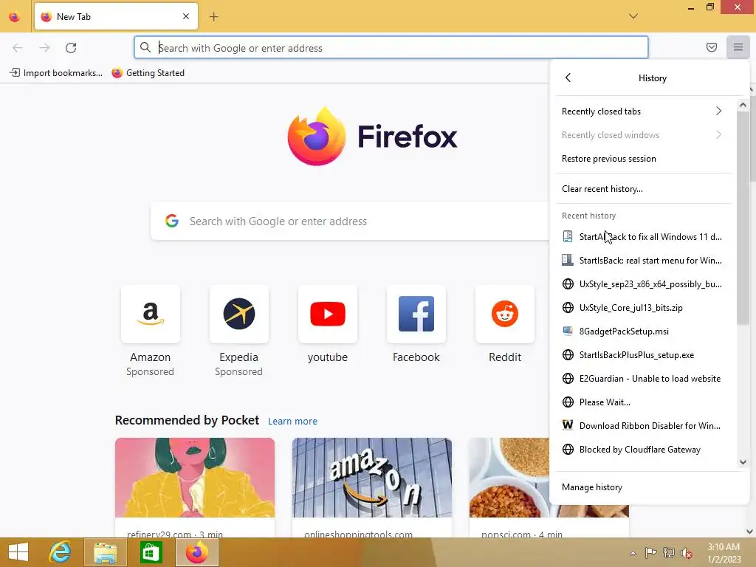Go forward one page with forward arrow

click(44, 48)
